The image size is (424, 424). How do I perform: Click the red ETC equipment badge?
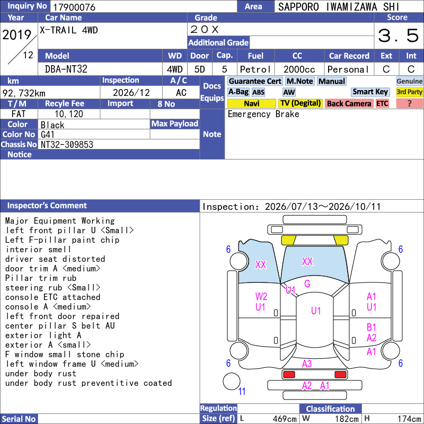(x=382, y=103)
